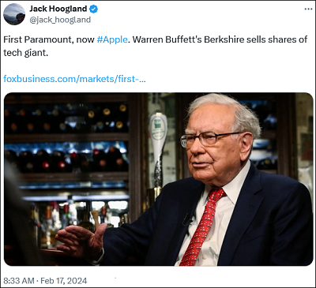Open the @jack_hoogland handle link
Viewport: 316px width, 288px height.
pyautogui.click(x=60, y=20)
